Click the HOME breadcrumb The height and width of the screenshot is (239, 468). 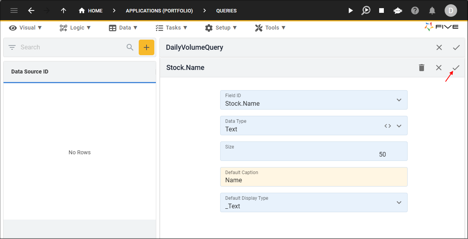tap(90, 10)
